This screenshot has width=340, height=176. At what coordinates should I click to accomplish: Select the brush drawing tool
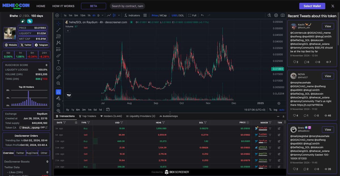(58, 56)
